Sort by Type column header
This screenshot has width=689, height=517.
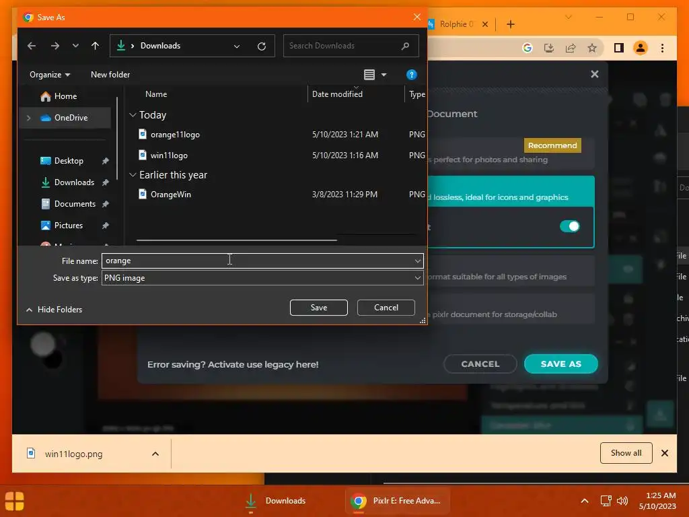pyautogui.click(x=416, y=94)
